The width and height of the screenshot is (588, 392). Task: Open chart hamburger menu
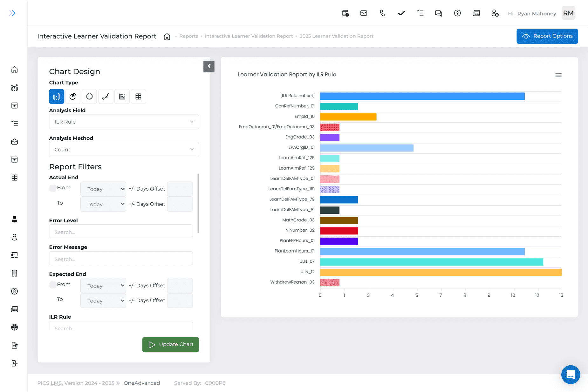pos(558,75)
